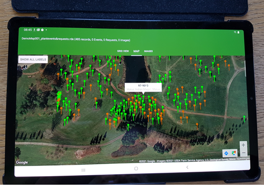Open location in Google Maps app icon
The image size is (264, 185).
pos(234,153)
